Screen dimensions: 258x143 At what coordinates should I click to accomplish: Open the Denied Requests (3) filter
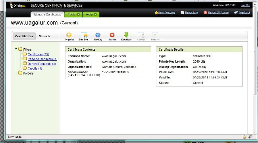point(42,64)
